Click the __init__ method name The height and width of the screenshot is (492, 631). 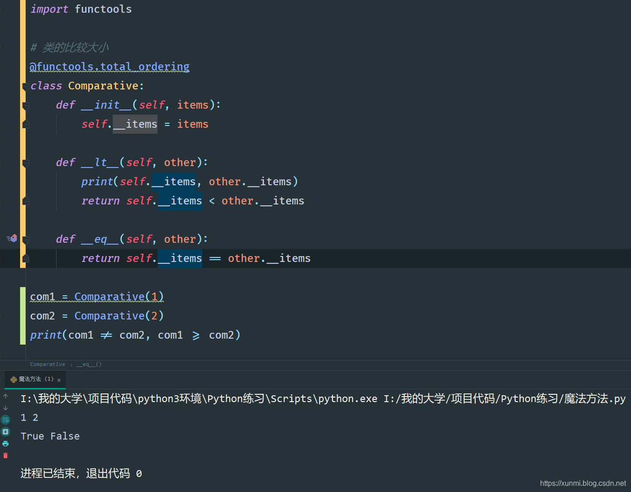pos(106,105)
